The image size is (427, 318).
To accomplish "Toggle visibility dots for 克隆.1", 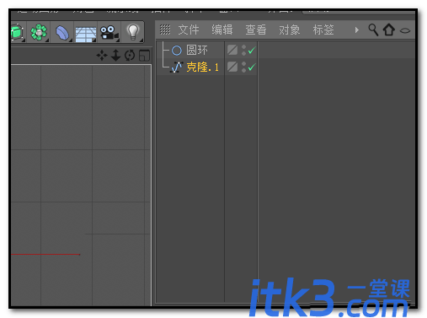I will pyautogui.click(x=243, y=67).
